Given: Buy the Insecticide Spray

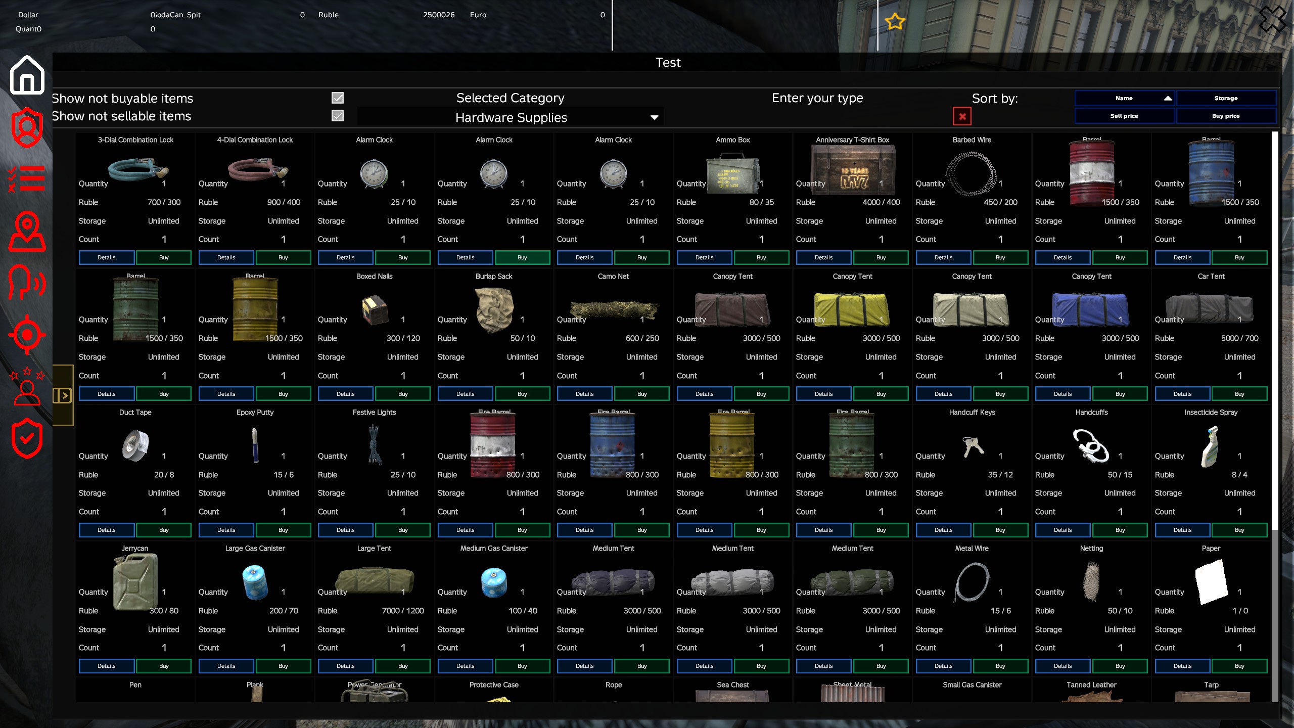Looking at the screenshot, I should tap(1239, 530).
